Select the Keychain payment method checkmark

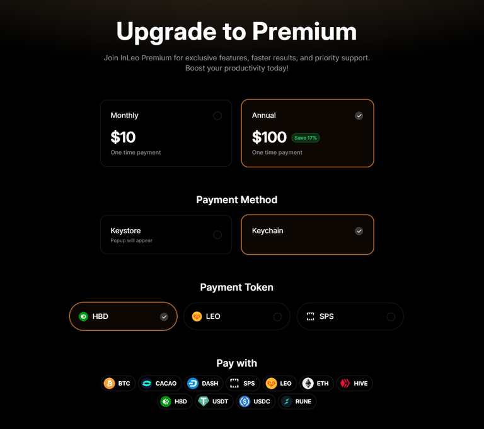[359, 231]
